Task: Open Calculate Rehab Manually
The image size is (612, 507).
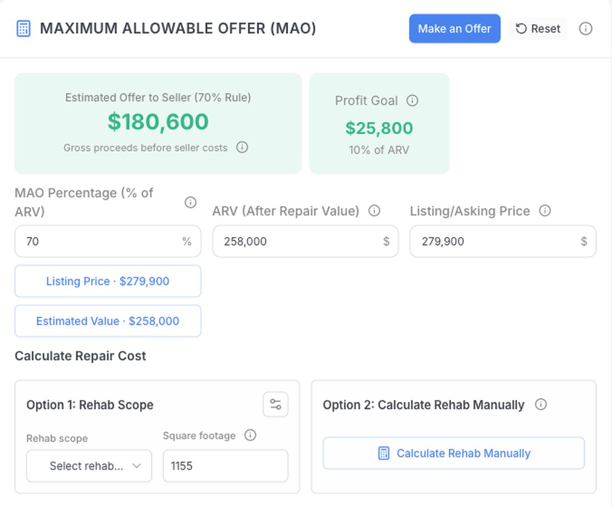Action: (453, 453)
